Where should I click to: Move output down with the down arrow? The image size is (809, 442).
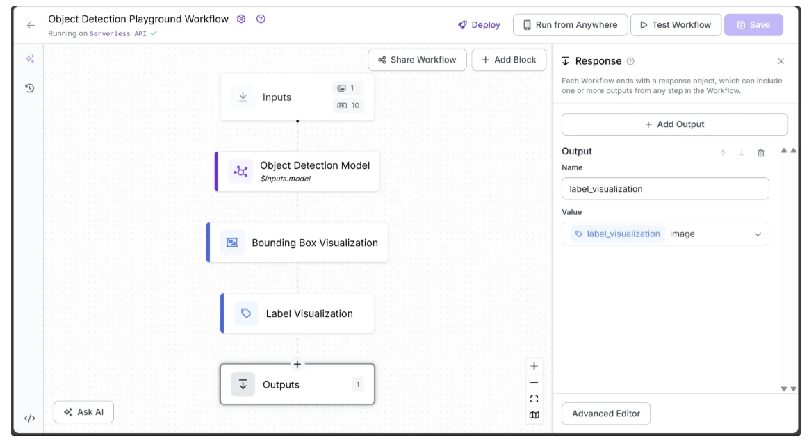(x=742, y=153)
